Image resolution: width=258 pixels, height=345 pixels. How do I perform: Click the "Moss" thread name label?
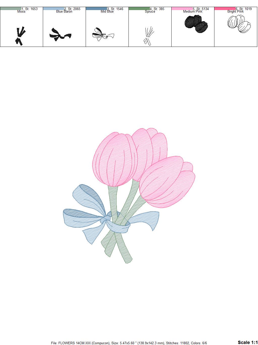[21, 12]
